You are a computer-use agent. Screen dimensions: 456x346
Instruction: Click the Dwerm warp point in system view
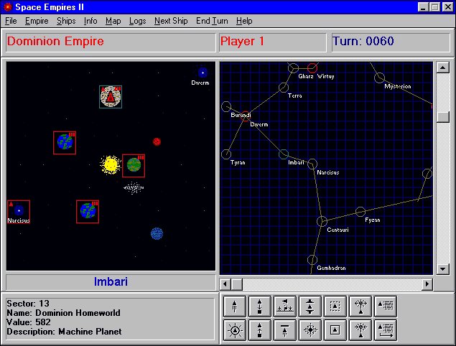(203, 73)
